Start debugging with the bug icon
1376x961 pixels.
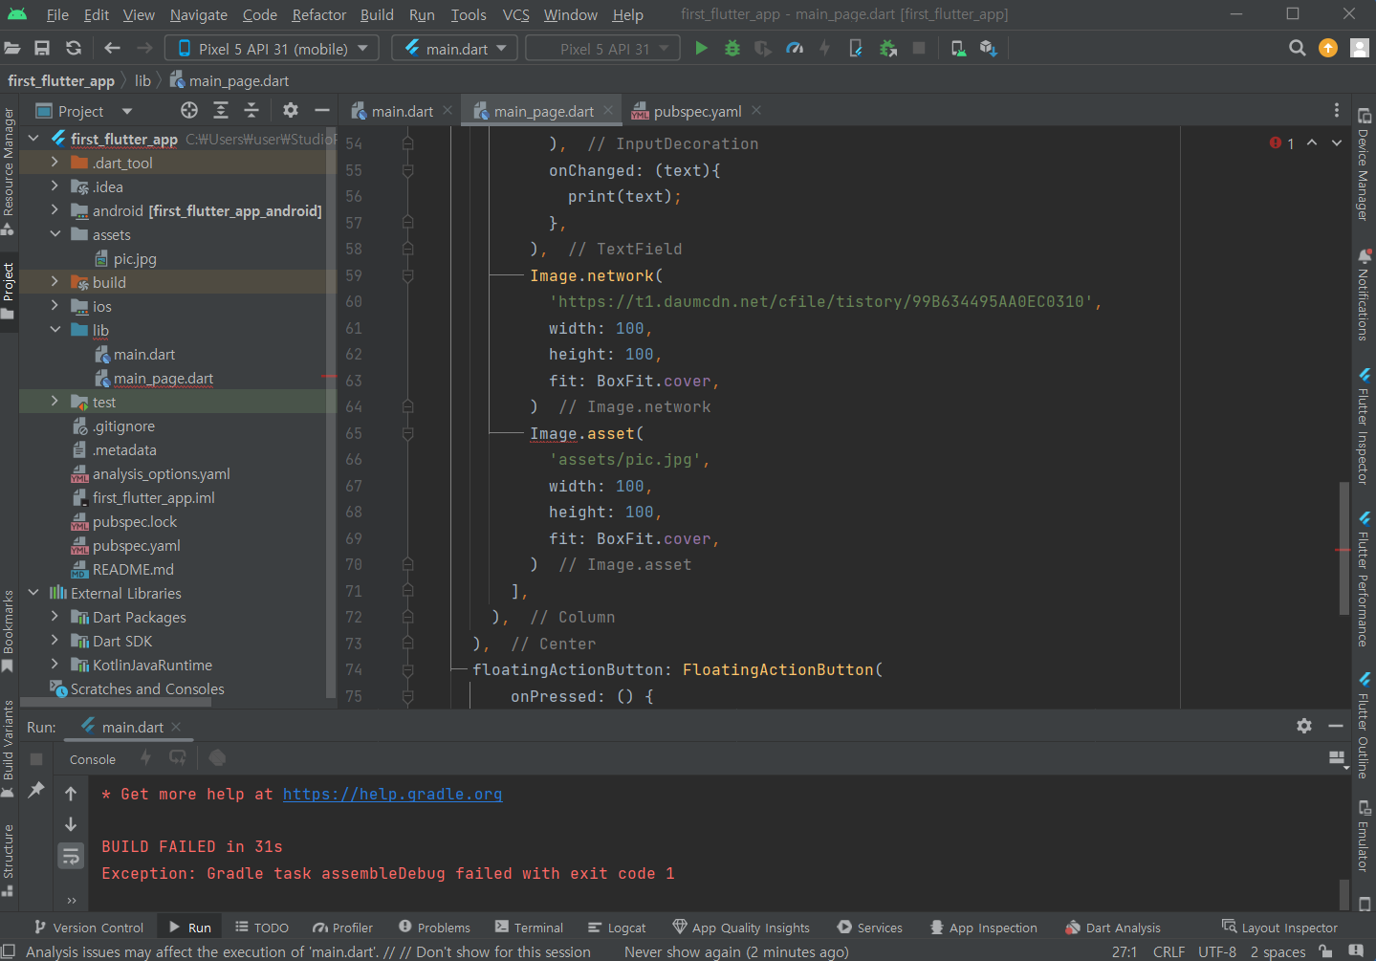[x=732, y=49]
